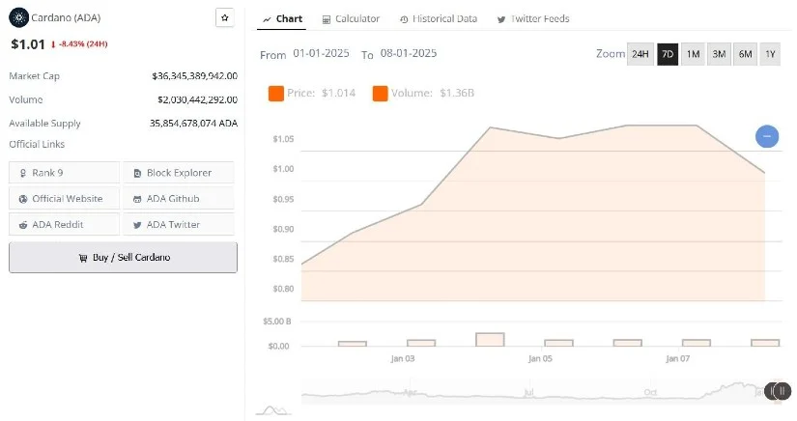
Task: Click the range navigator handle at right
Action: coord(783,391)
